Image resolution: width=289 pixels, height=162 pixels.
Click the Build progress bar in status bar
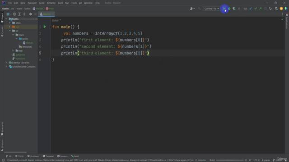pos(230,160)
